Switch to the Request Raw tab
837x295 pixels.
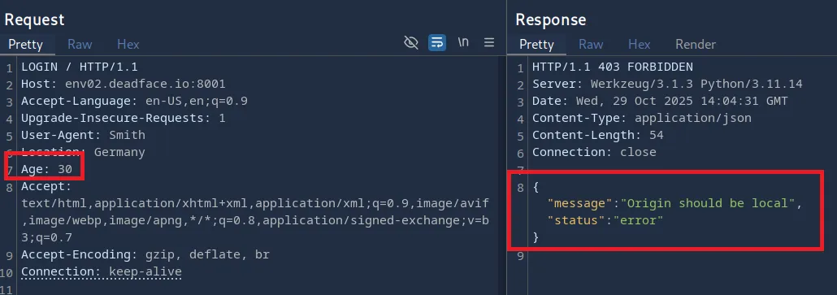[80, 44]
